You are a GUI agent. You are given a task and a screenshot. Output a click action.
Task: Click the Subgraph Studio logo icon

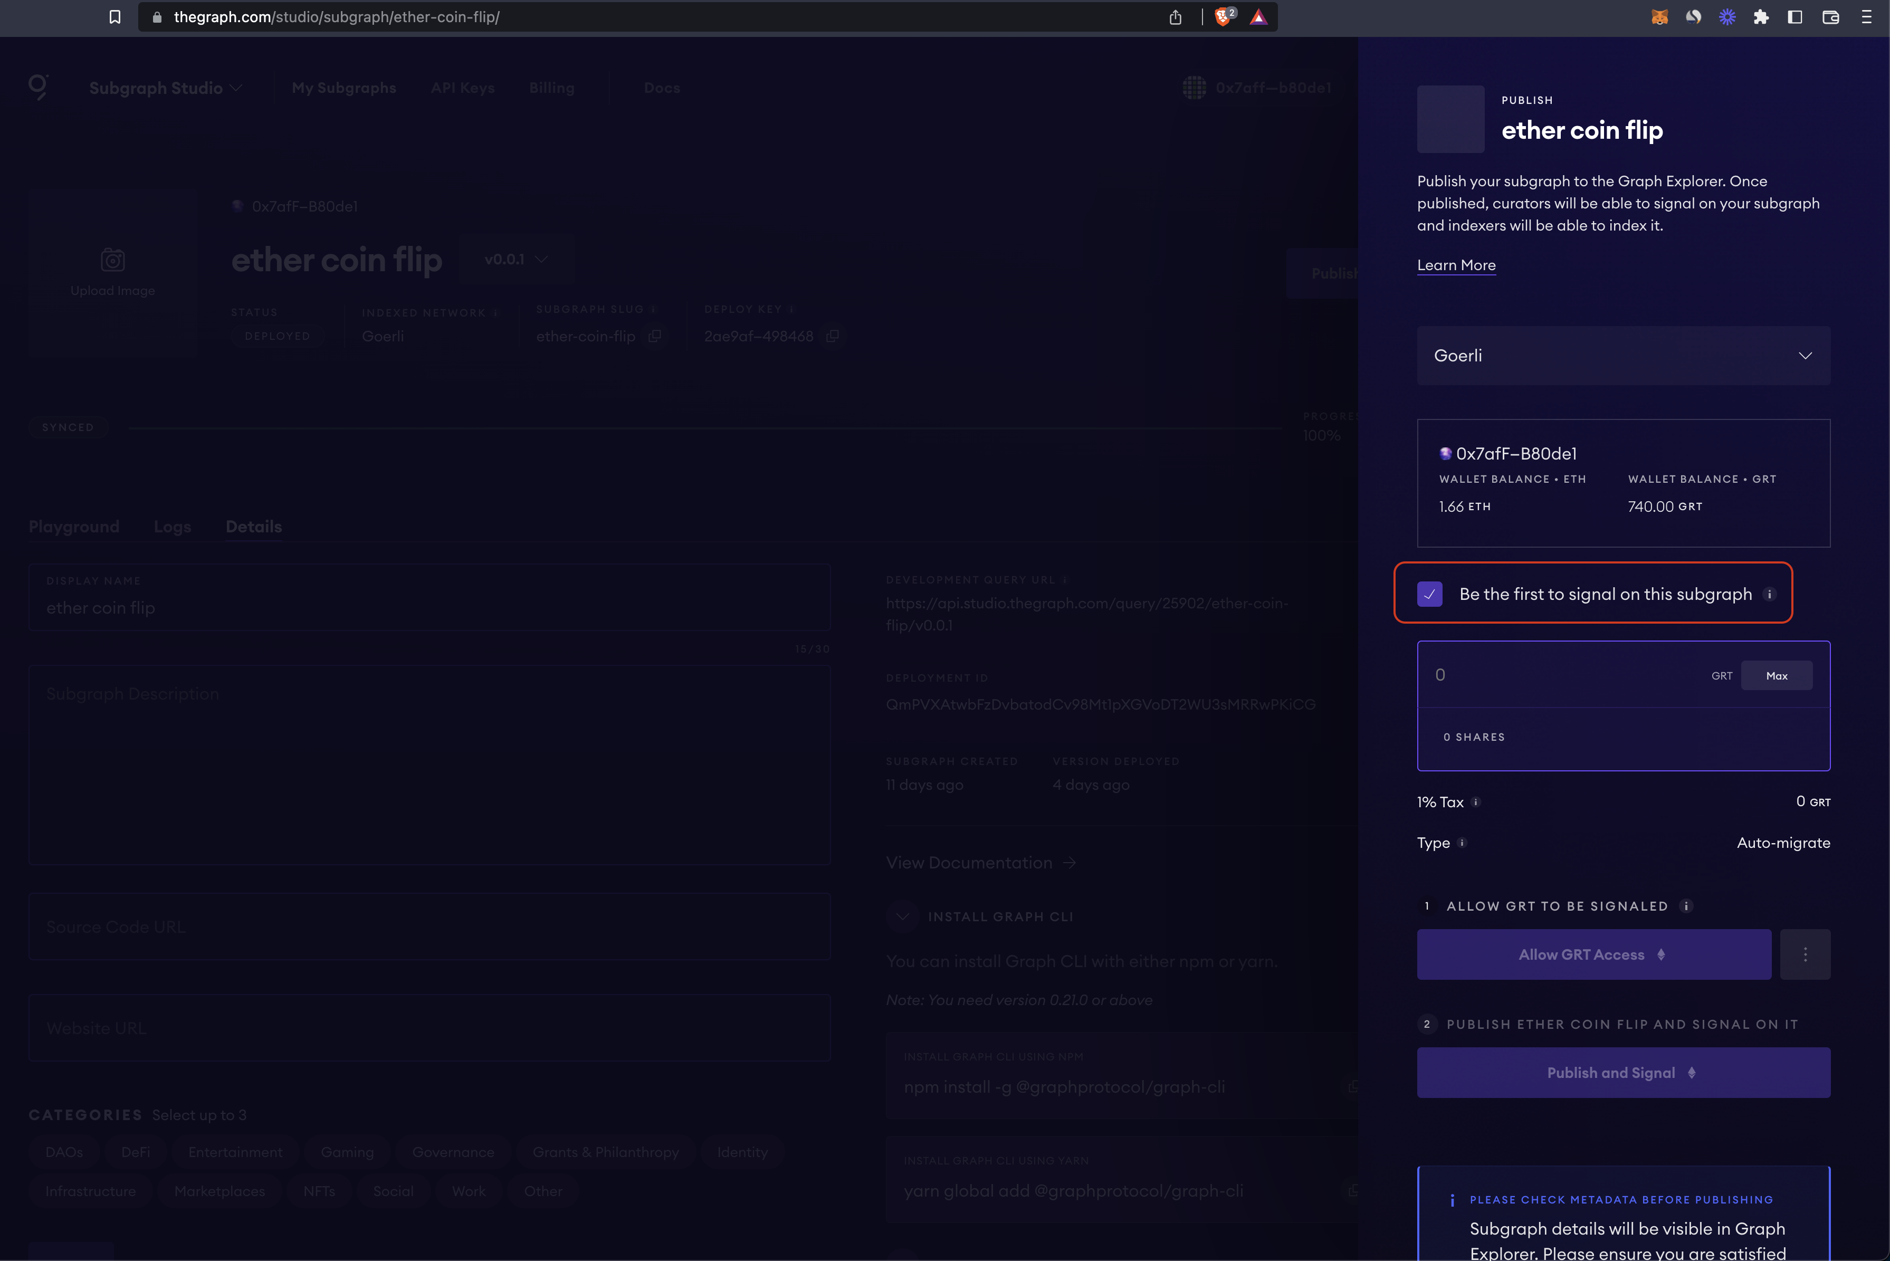pyautogui.click(x=38, y=87)
